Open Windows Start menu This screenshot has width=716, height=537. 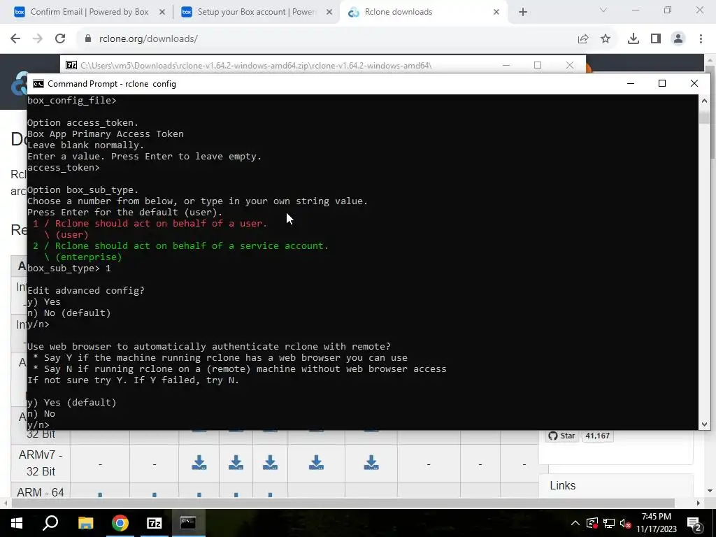[x=17, y=523]
